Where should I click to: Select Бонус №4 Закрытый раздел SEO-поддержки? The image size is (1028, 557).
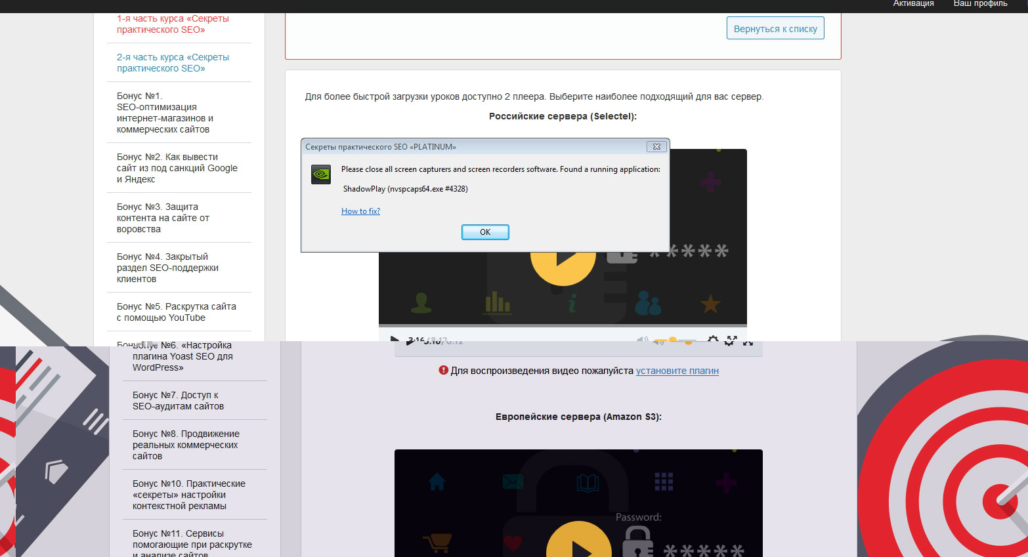(167, 268)
